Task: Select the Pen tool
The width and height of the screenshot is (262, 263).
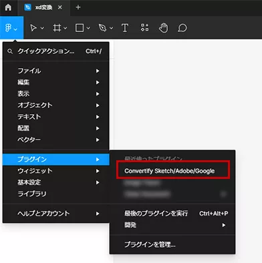Action: pos(102,28)
